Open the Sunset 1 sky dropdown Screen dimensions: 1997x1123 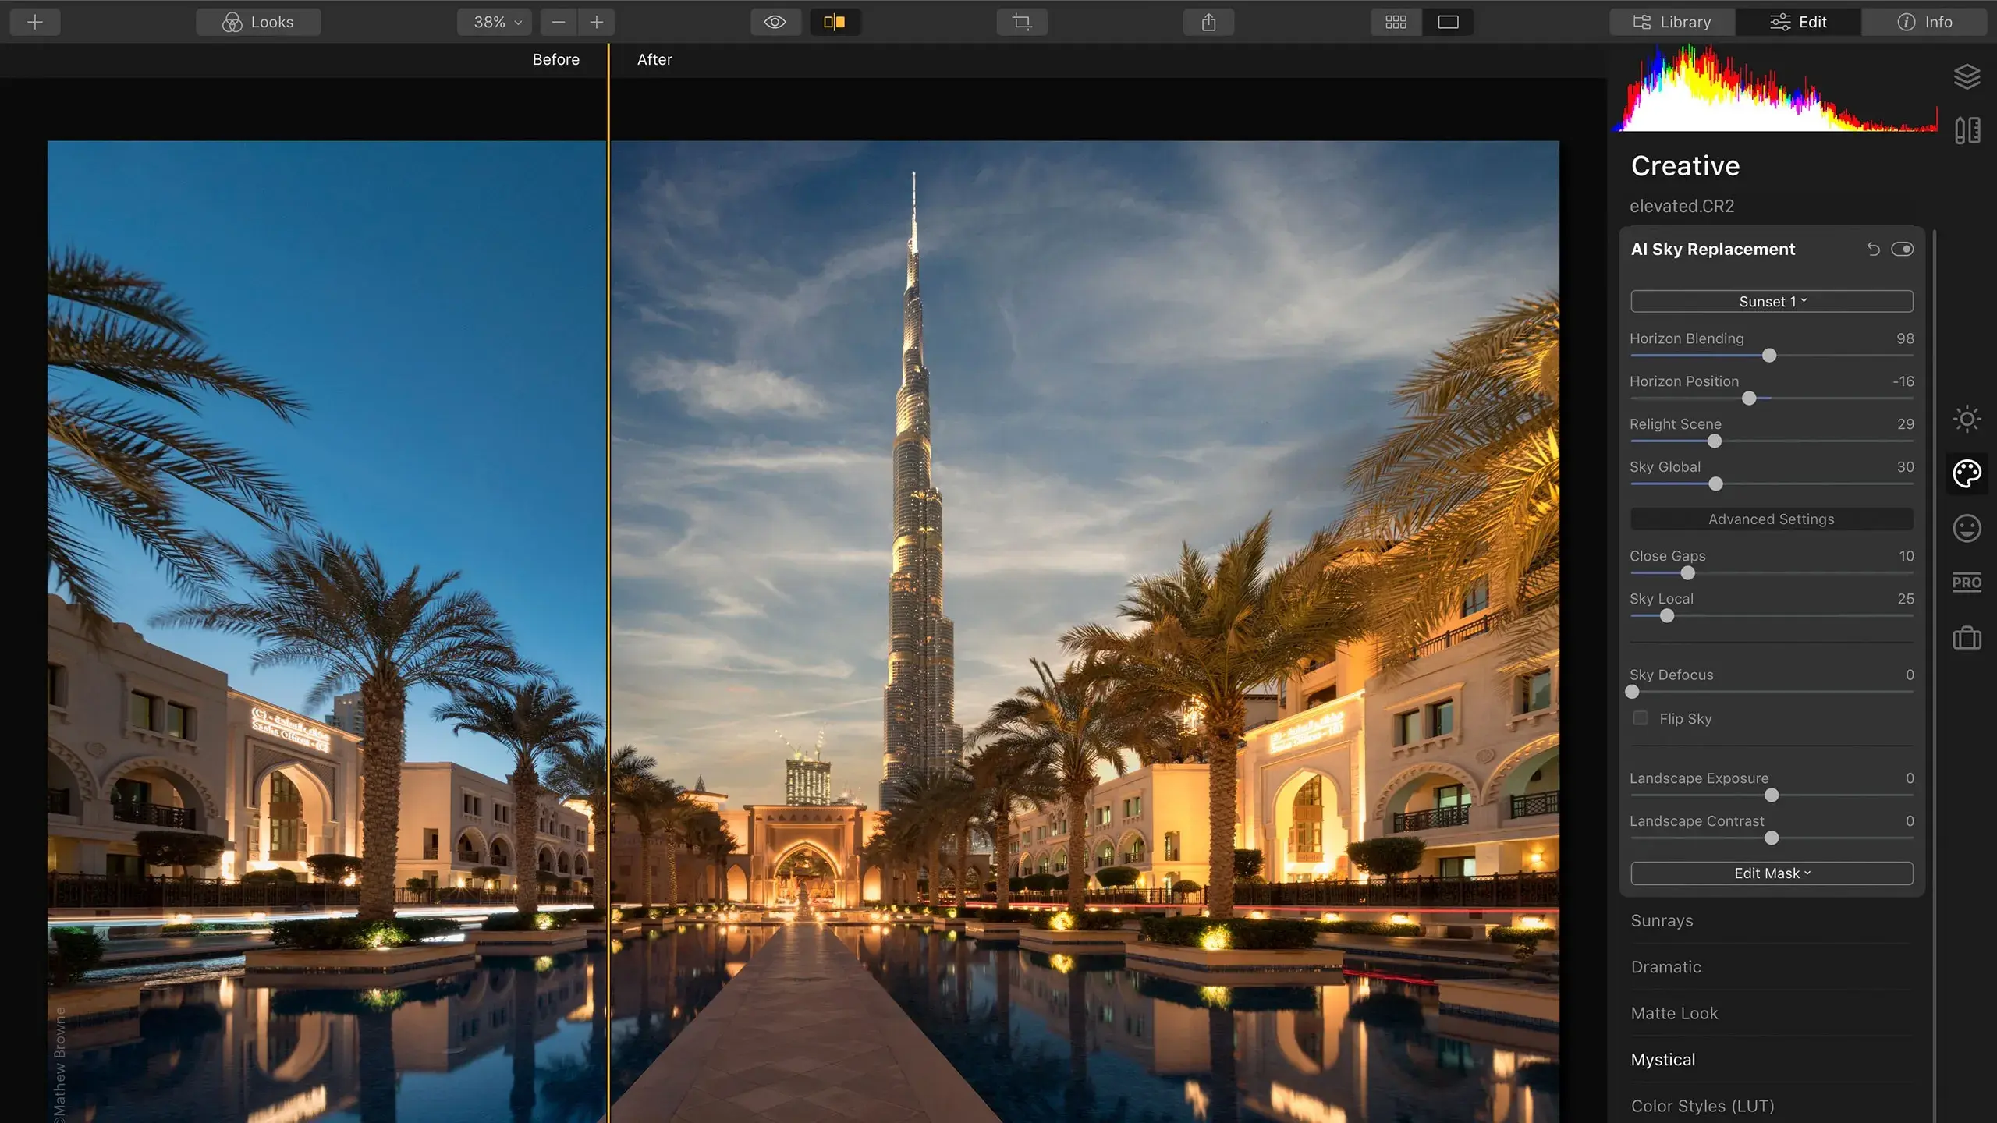point(1772,302)
